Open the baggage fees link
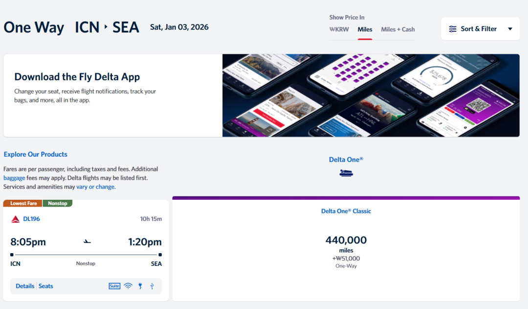The width and height of the screenshot is (528, 309). tap(14, 178)
